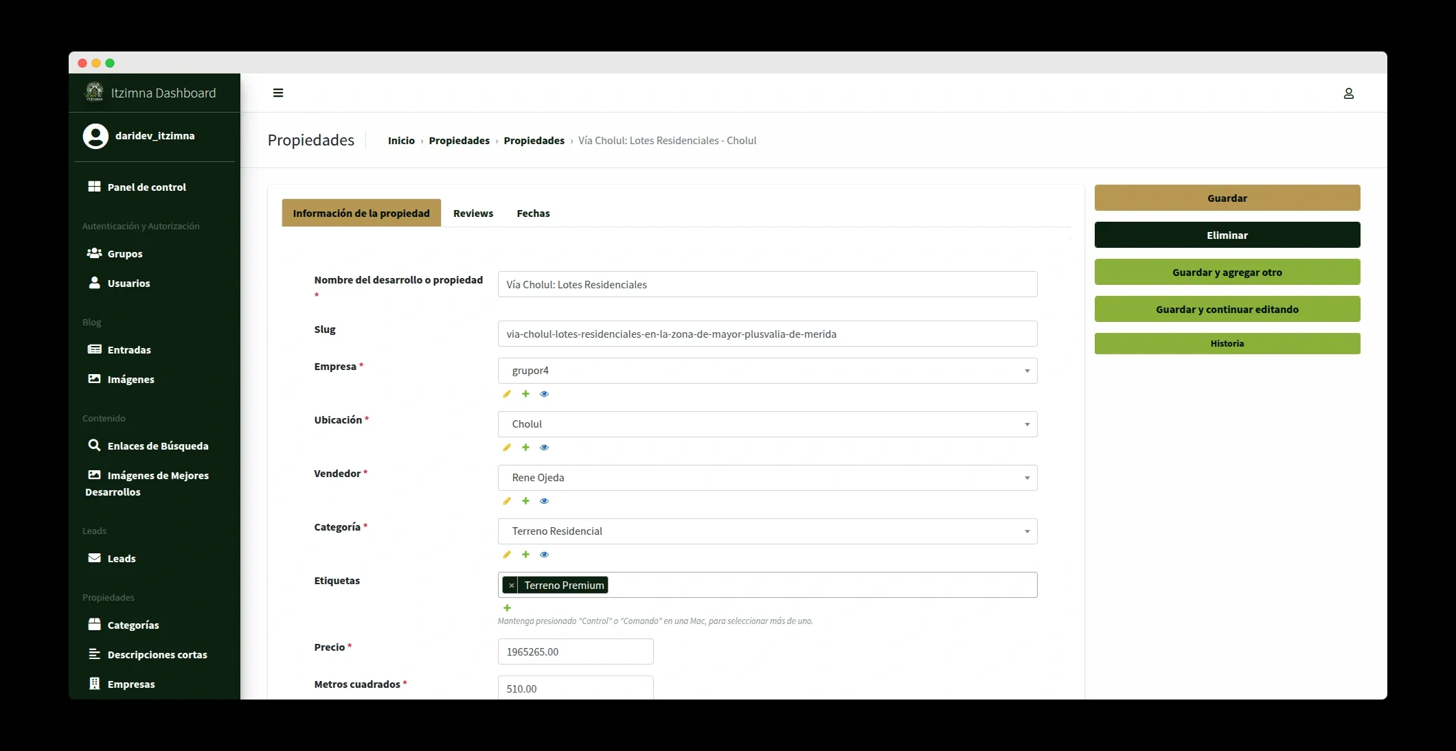1456x751 pixels.
Task: Open the Historia button
Action: [x=1227, y=343]
